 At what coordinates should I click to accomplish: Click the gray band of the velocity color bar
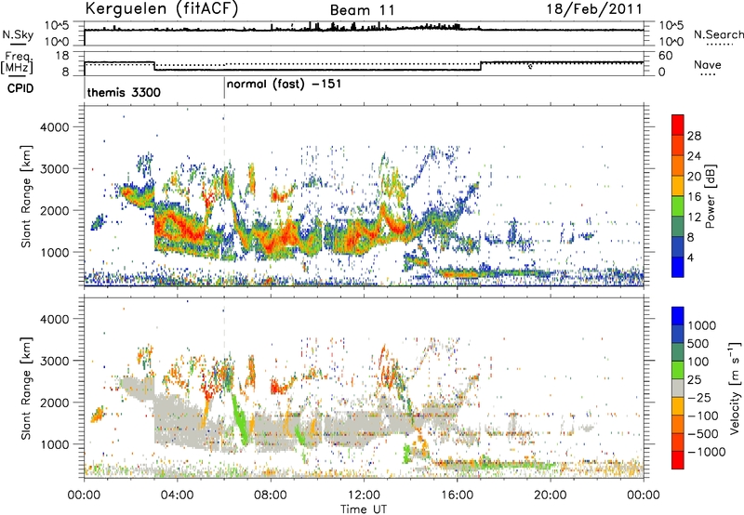tap(678, 388)
